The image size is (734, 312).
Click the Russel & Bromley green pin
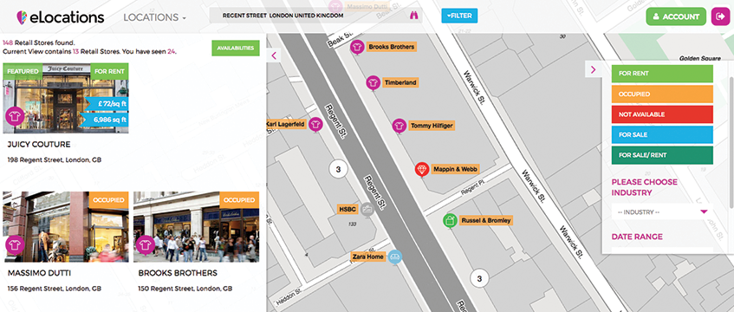[450, 220]
